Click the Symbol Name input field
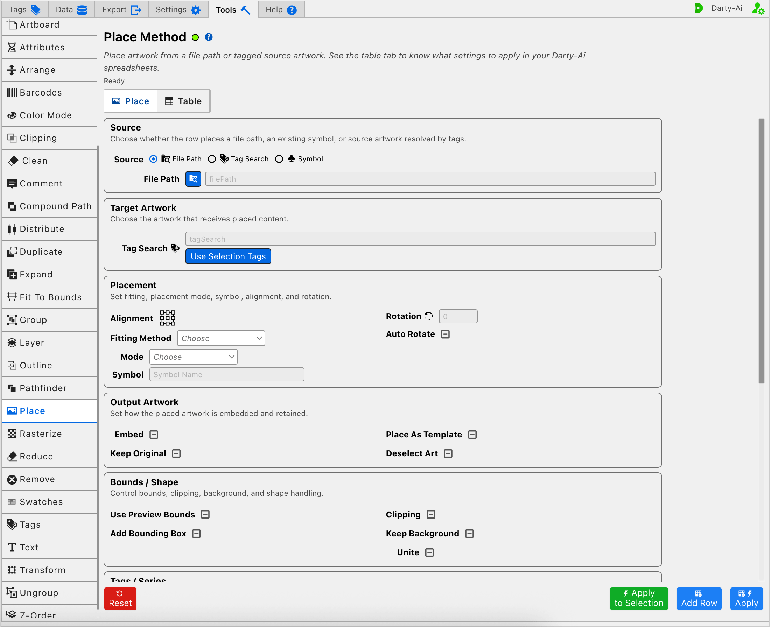The height and width of the screenshot is (627, 770). click(227, 374)
